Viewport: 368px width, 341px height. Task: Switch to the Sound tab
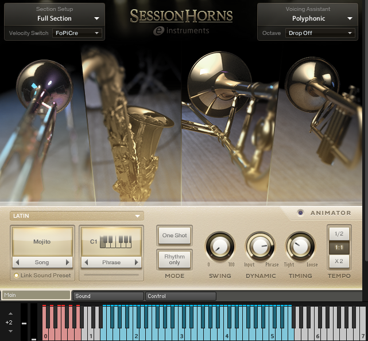pyautogui.click(x=108, y=296)
